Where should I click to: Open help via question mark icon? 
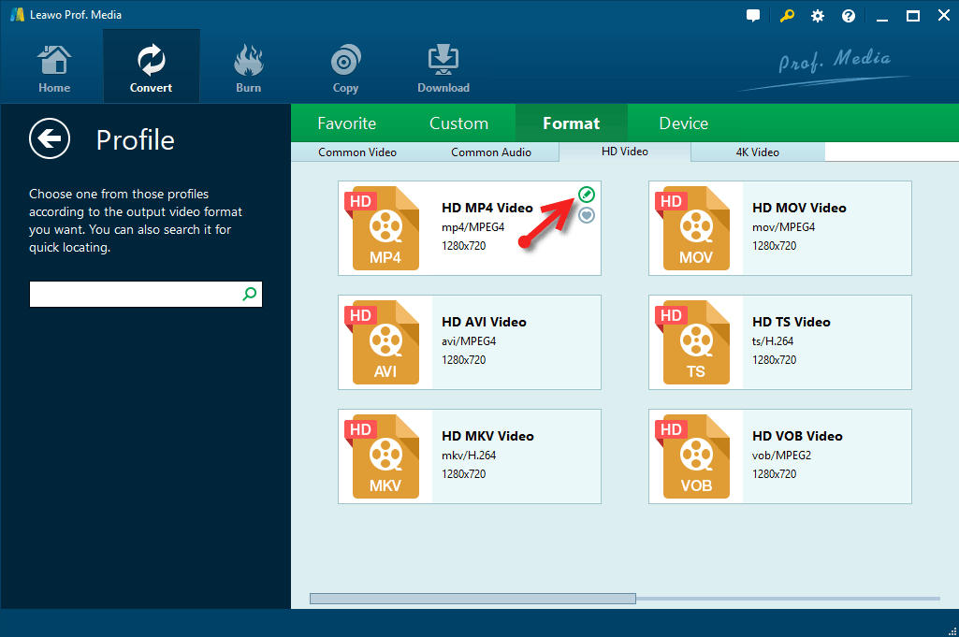(x=849, y=16)
